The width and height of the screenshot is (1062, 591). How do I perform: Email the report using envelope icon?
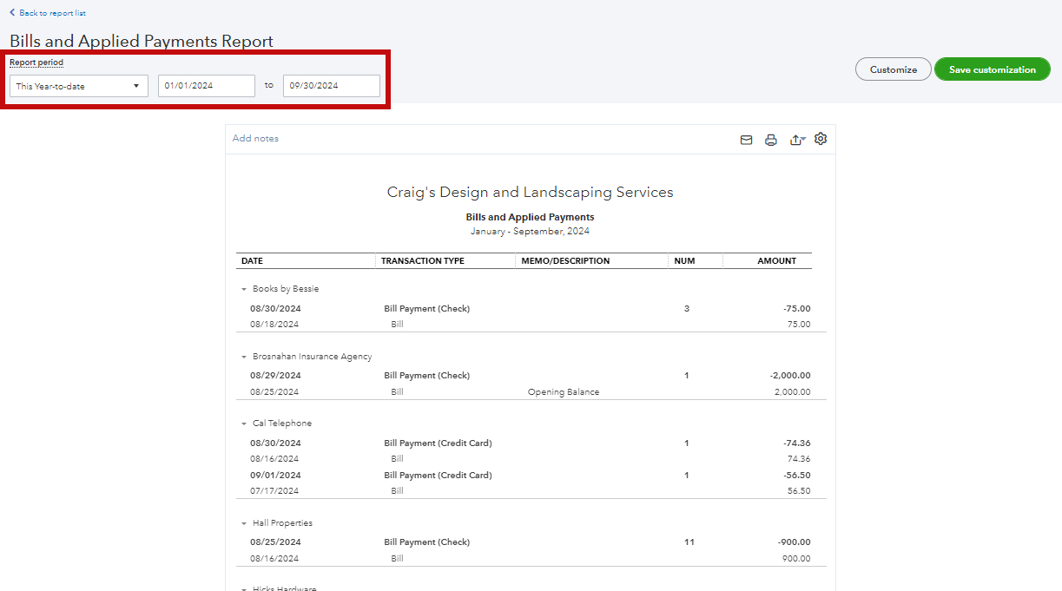[746, 140]
